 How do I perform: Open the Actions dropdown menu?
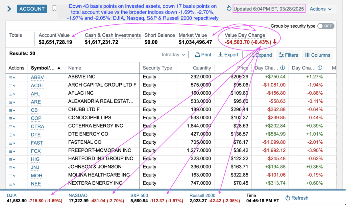pyautogui.click(x=320, y=9)
